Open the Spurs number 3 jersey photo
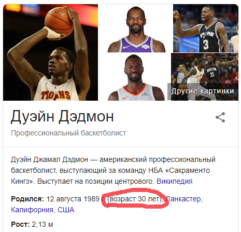The width and height of the screenshot is (241, 232). point(206,28)
